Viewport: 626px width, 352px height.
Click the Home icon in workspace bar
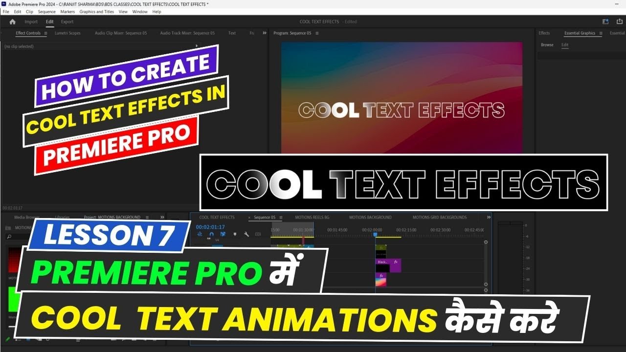pyautogui.click(x=12, y=22)
